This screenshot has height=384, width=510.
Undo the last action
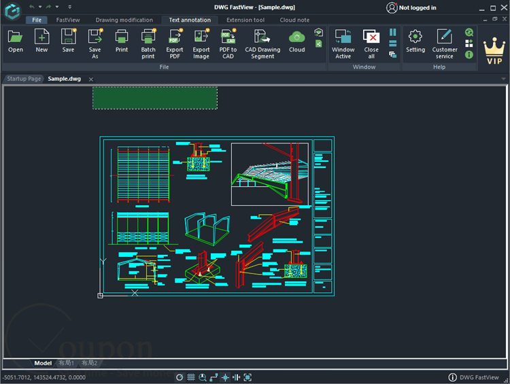click(32, 7)
